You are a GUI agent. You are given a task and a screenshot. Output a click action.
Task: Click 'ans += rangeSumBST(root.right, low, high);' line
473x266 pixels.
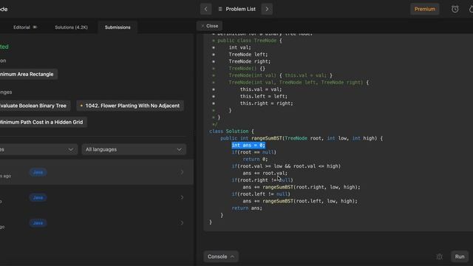[x=302, y=187]
